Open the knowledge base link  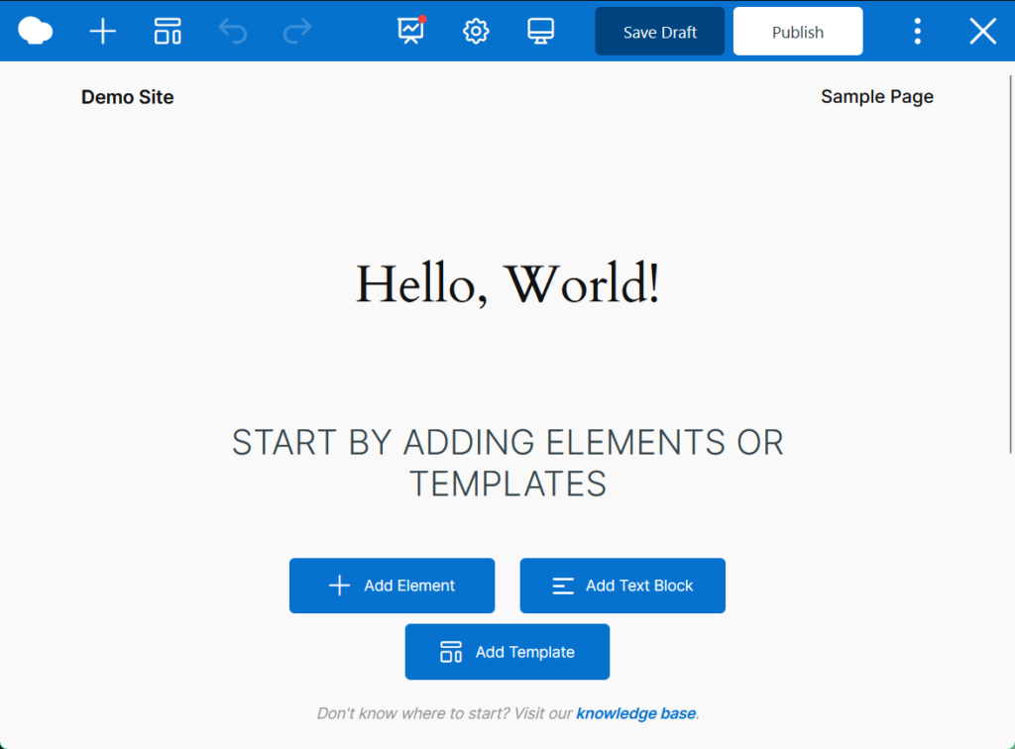(635, 712)
